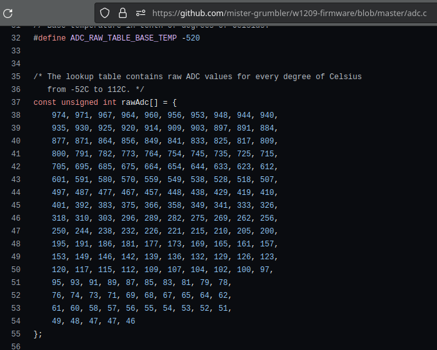The height and width of the screenshot is (350, 437).
Task: Click the 'const' keyword on line 37
Action: 44,102
